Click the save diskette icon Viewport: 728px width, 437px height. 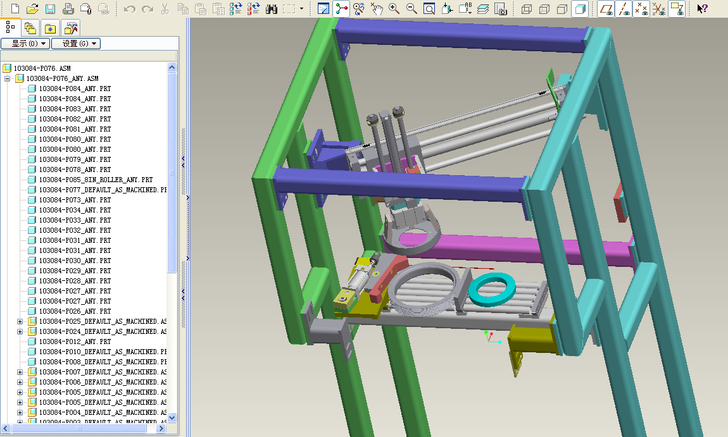point(50,8)
